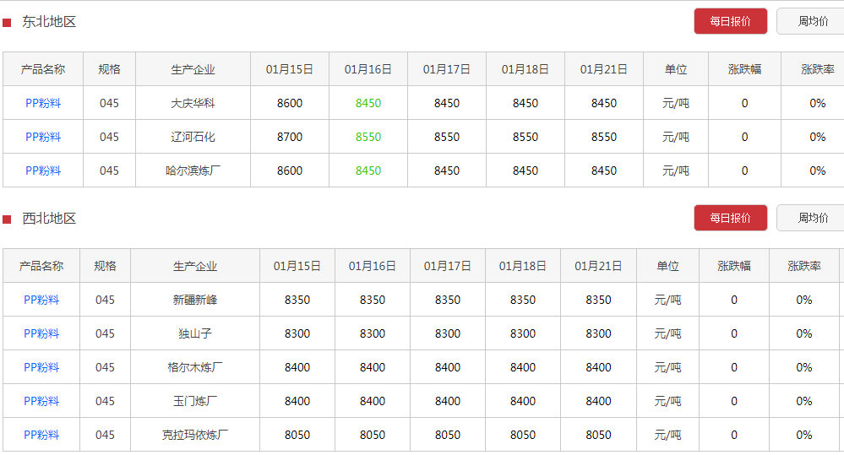
Task: Open PP粉料 link in 大庆华科 row
Action: point(43,103)
